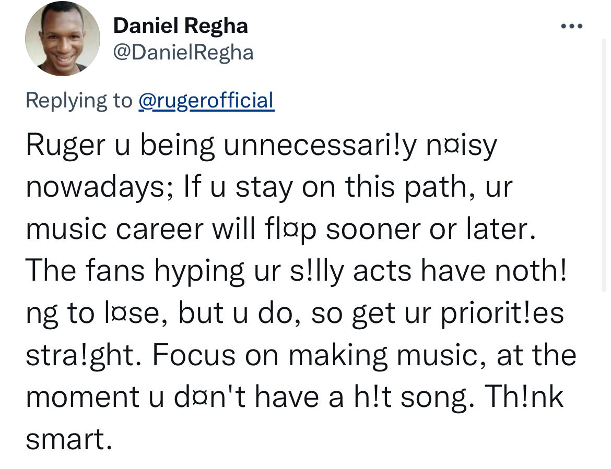611x469 pixels.
Task: Open the @DanielRegha handle
Action: 183,53
